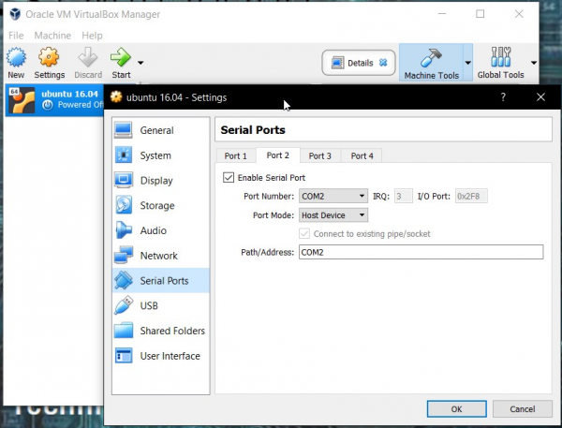Screen dimensions: 562x428
Task: Switch to the Port 1 tab
Action: [235, 155]
